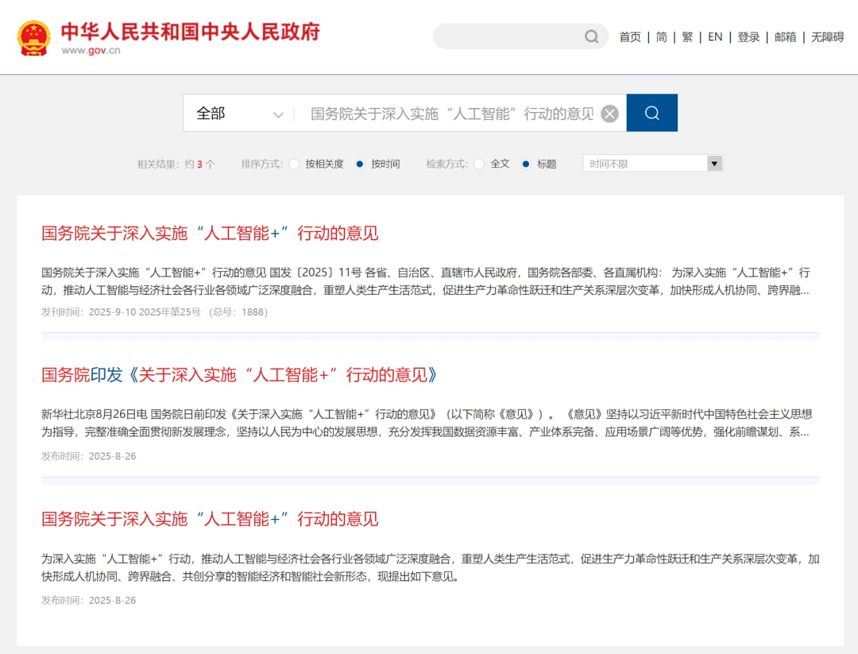Click the national emblem logo

34,37
